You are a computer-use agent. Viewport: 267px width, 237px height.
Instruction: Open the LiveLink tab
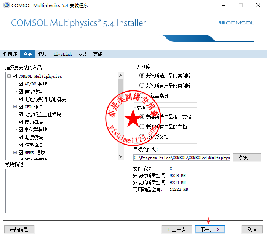point(62,54)
